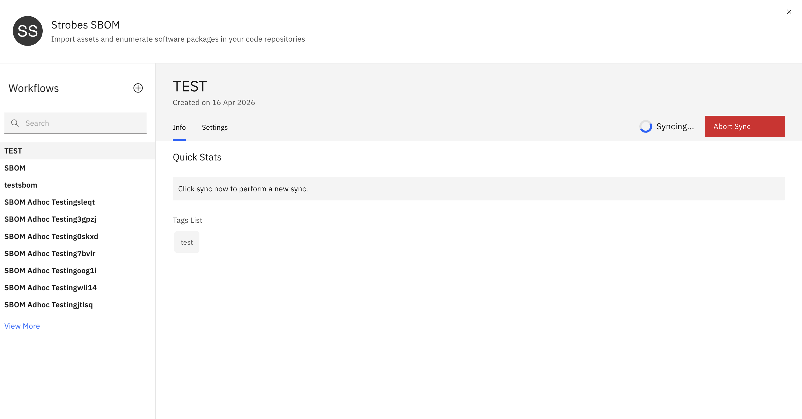802x419 pixels.
Task: Select SBOM Adhoc Testing7bvlr workflow
Action: click(x=50, y=254)
